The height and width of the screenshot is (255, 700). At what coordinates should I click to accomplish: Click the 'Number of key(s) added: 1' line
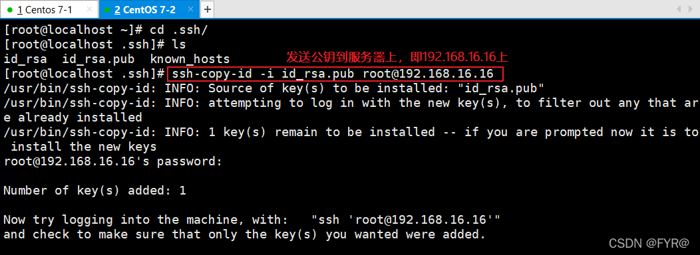coord(94,191)
